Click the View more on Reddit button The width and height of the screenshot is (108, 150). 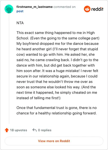point(54,141)
